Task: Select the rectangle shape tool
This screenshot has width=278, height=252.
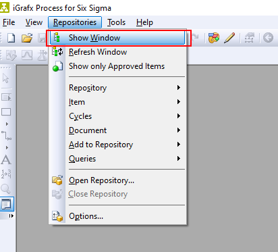Action: [6, 112]
